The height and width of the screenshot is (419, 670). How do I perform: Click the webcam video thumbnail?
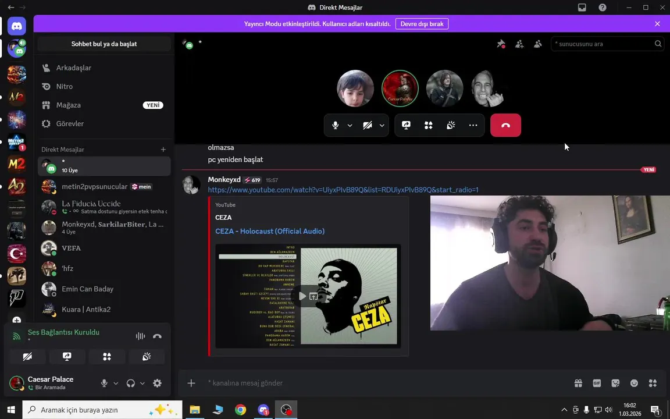pos(550,263)
